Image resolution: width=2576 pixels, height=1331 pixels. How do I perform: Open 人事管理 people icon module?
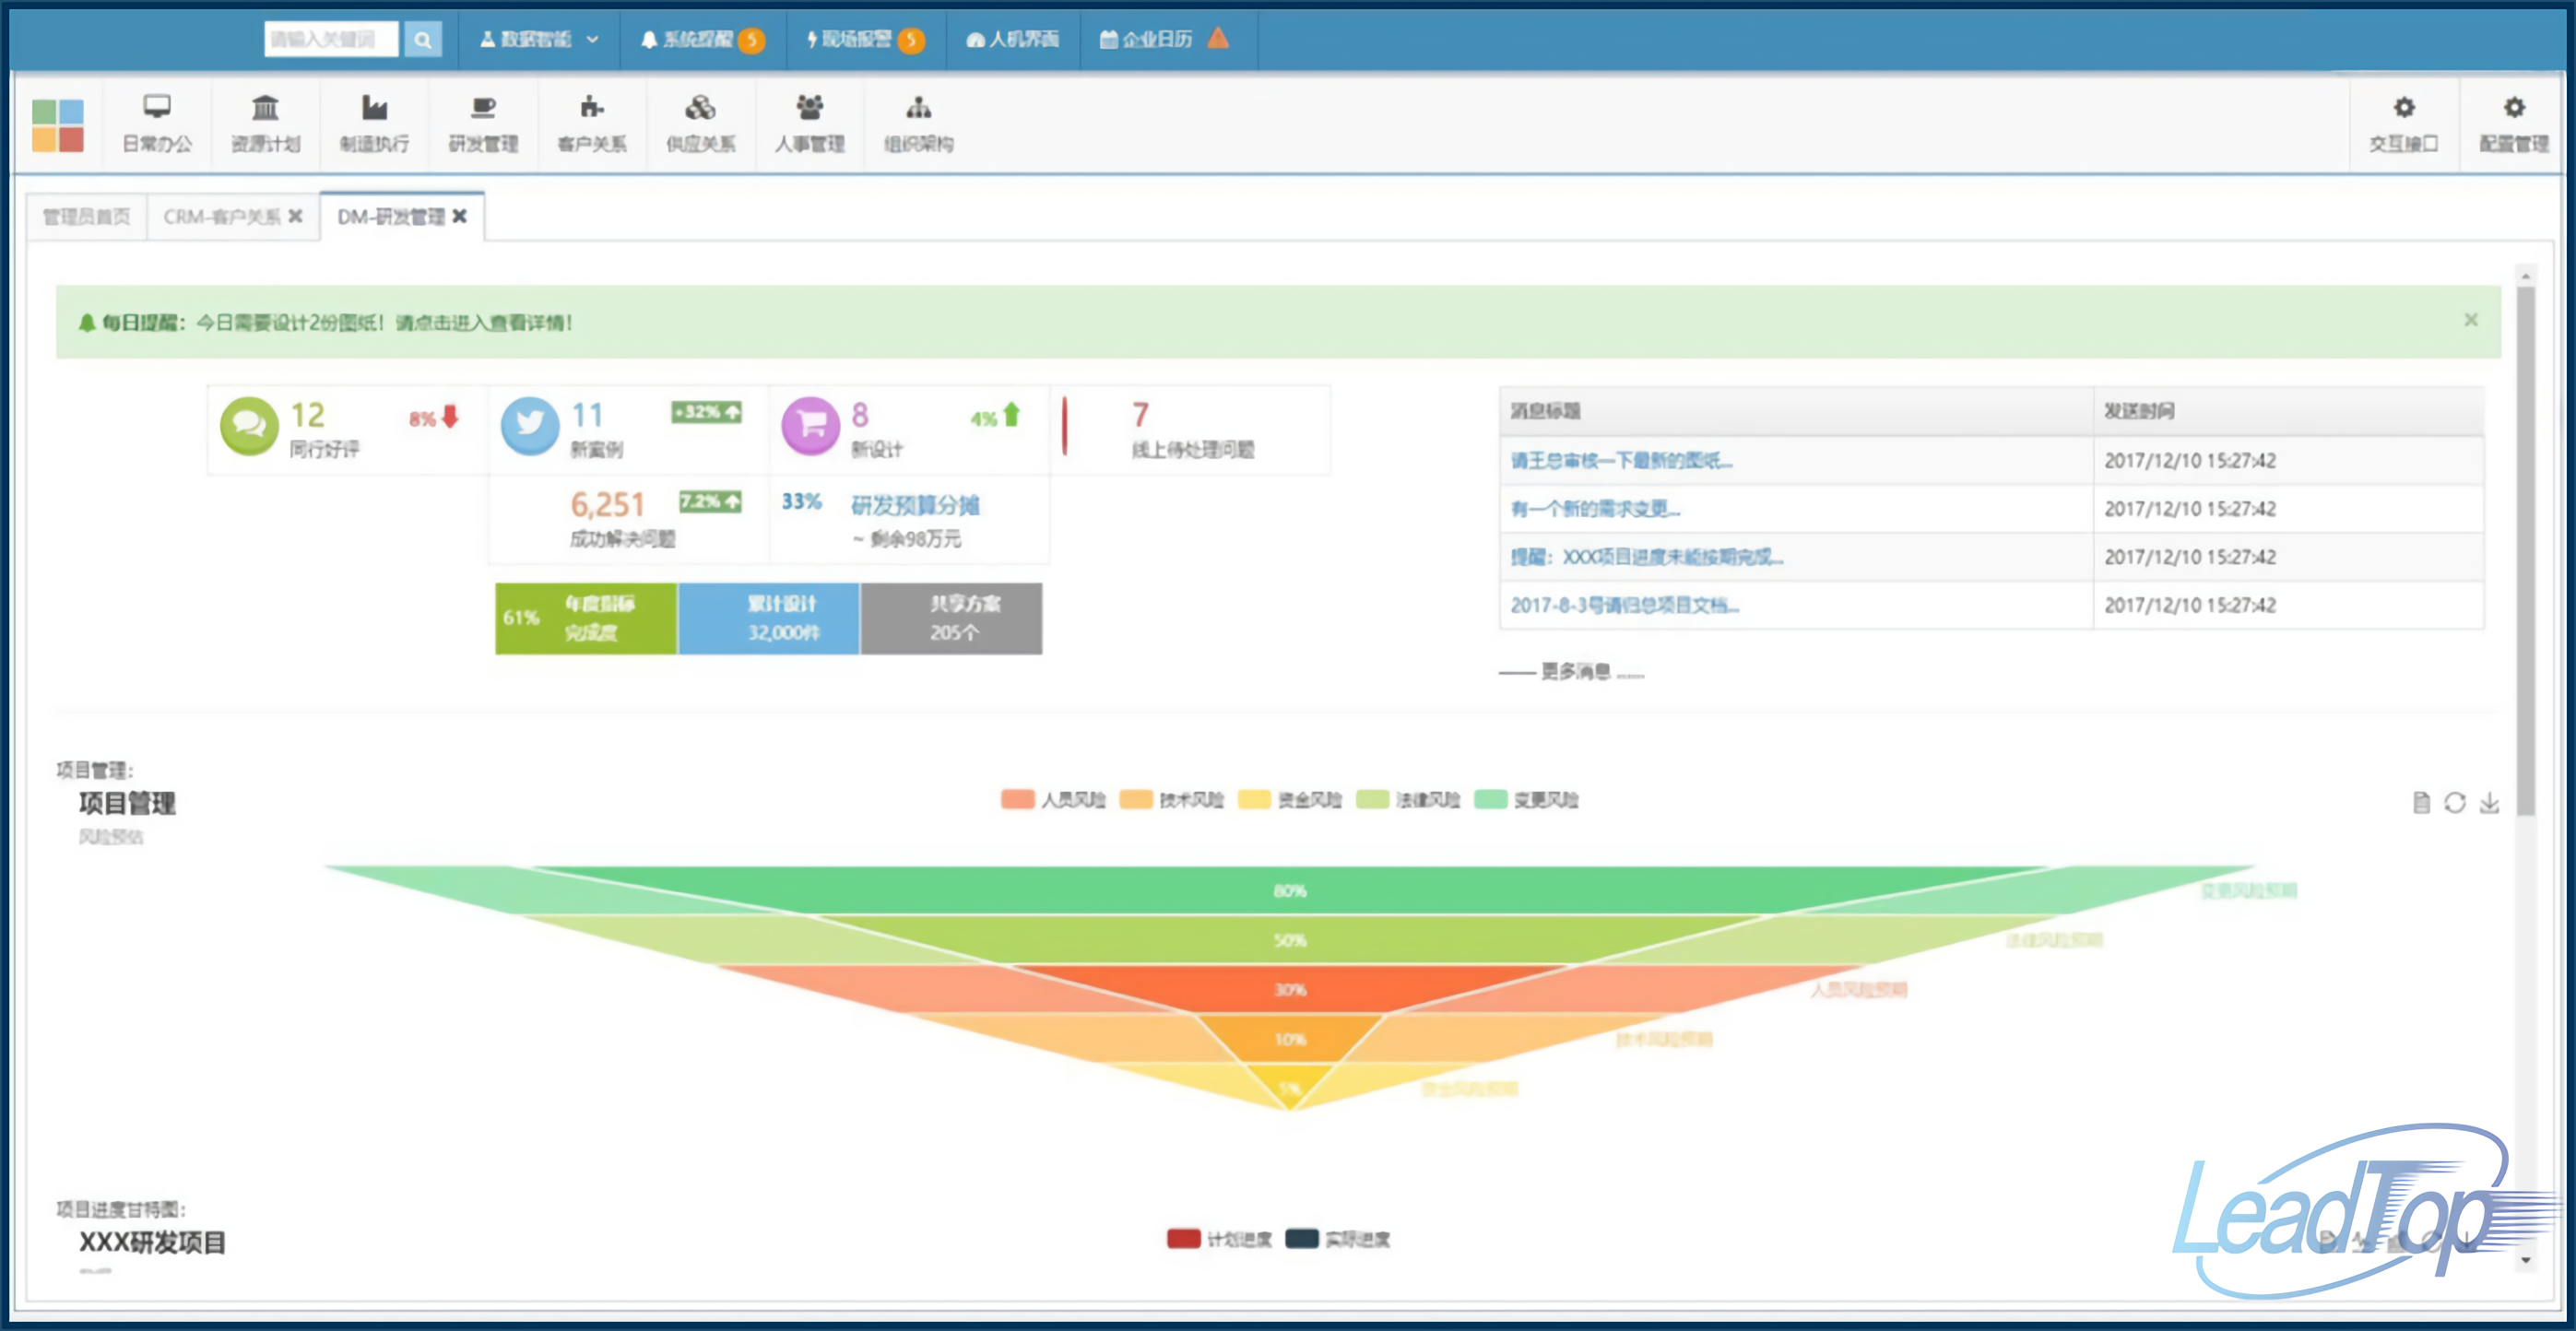click(x=810, y=124)
